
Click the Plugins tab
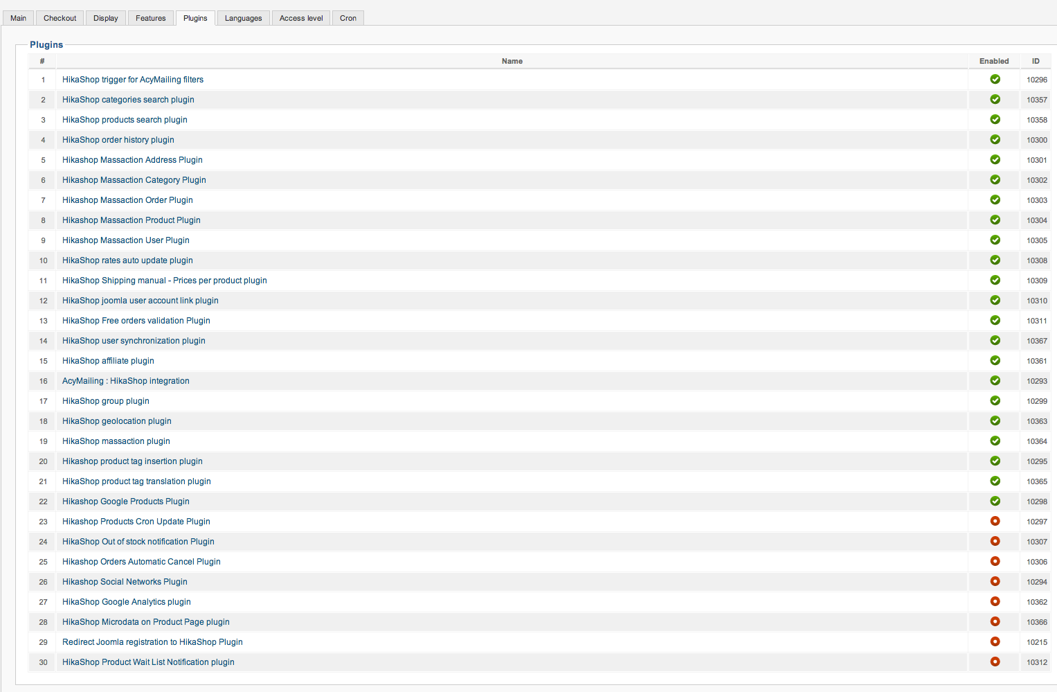(195, 18)
